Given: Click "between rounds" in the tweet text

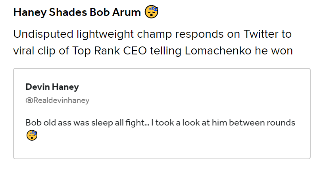Looking at the screenshot, I should (x=262, y=123).
